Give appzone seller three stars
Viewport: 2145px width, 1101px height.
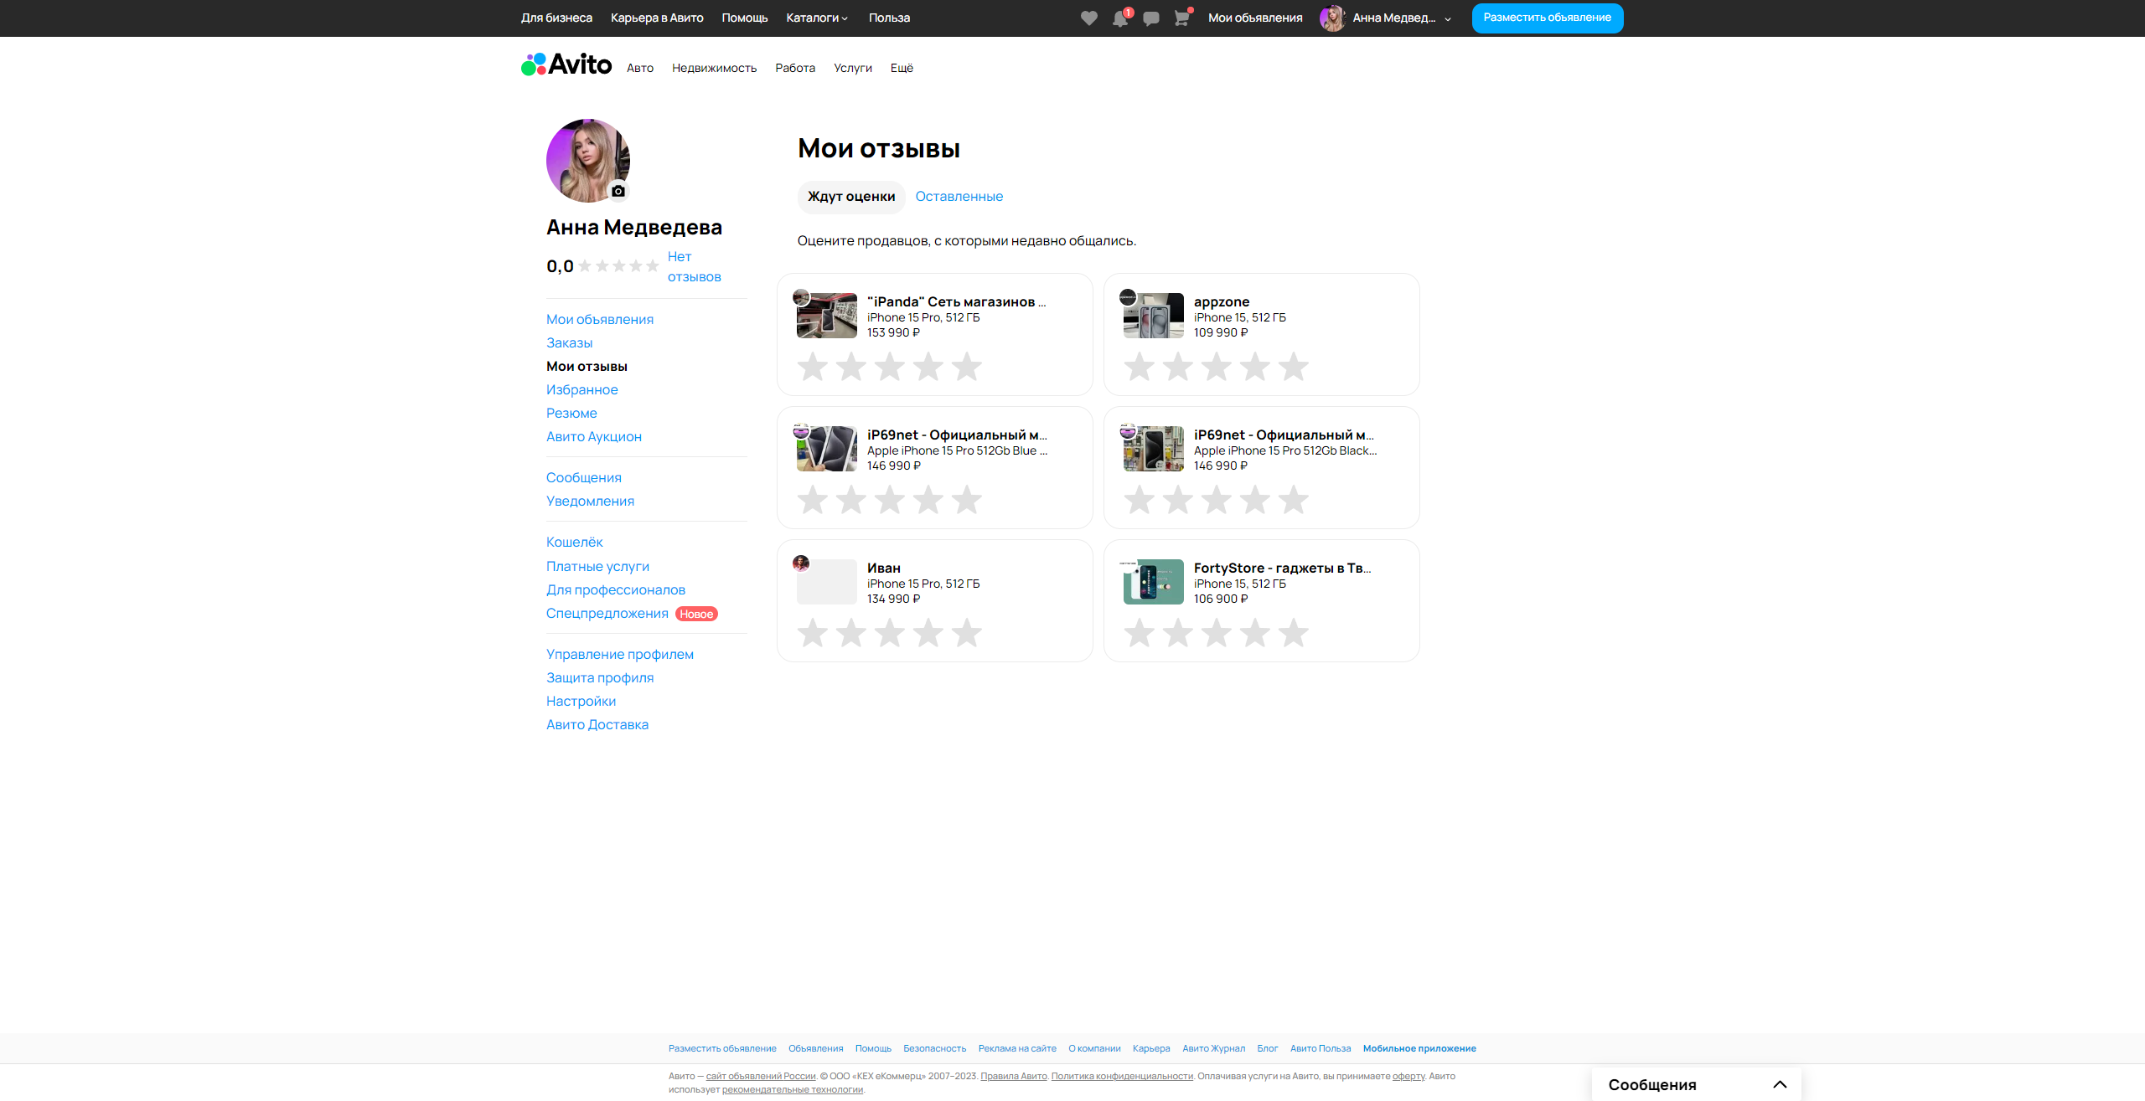1217,367
